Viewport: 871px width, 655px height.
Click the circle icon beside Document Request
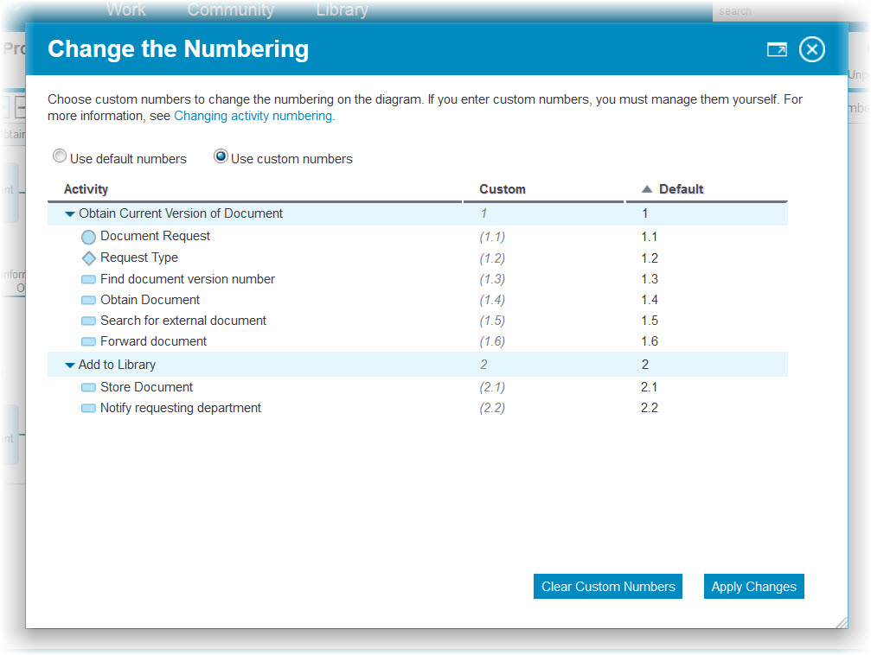click(88, 237)
